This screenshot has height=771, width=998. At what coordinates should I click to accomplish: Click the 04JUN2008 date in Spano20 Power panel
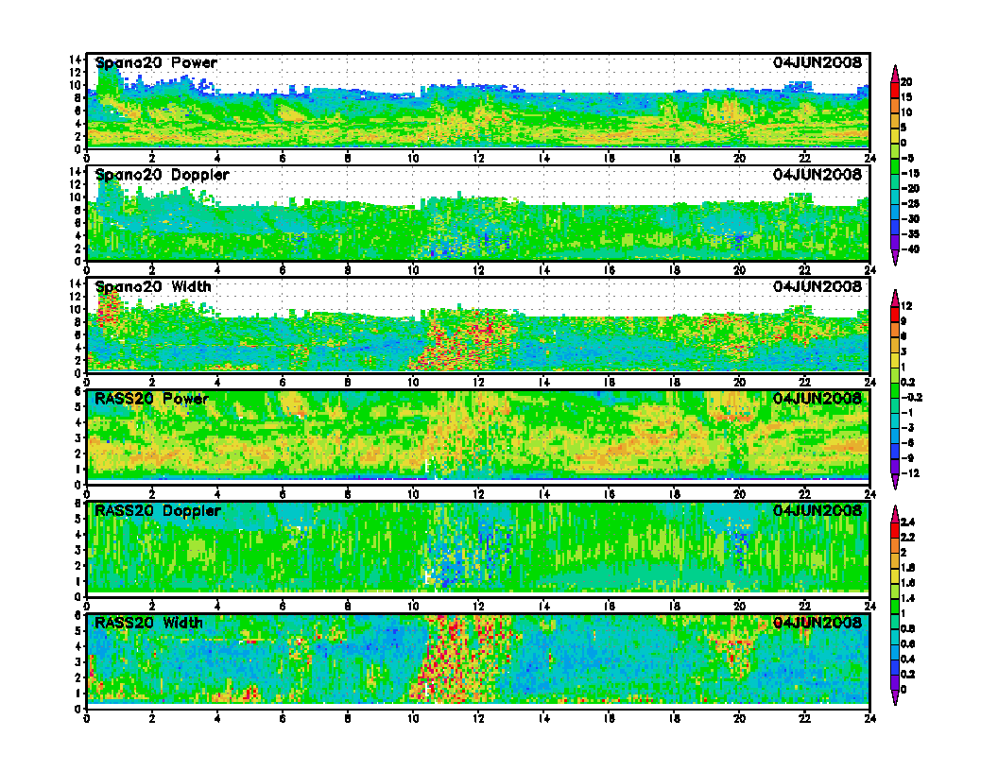point(817,63)
